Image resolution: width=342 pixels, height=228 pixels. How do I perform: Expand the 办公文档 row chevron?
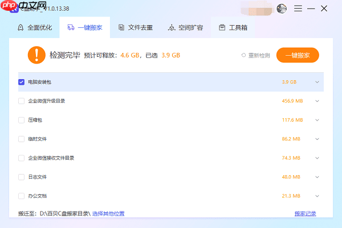(317, 196)
